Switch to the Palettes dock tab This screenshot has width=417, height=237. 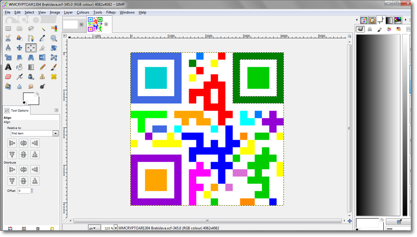click(x=398, y=20)
